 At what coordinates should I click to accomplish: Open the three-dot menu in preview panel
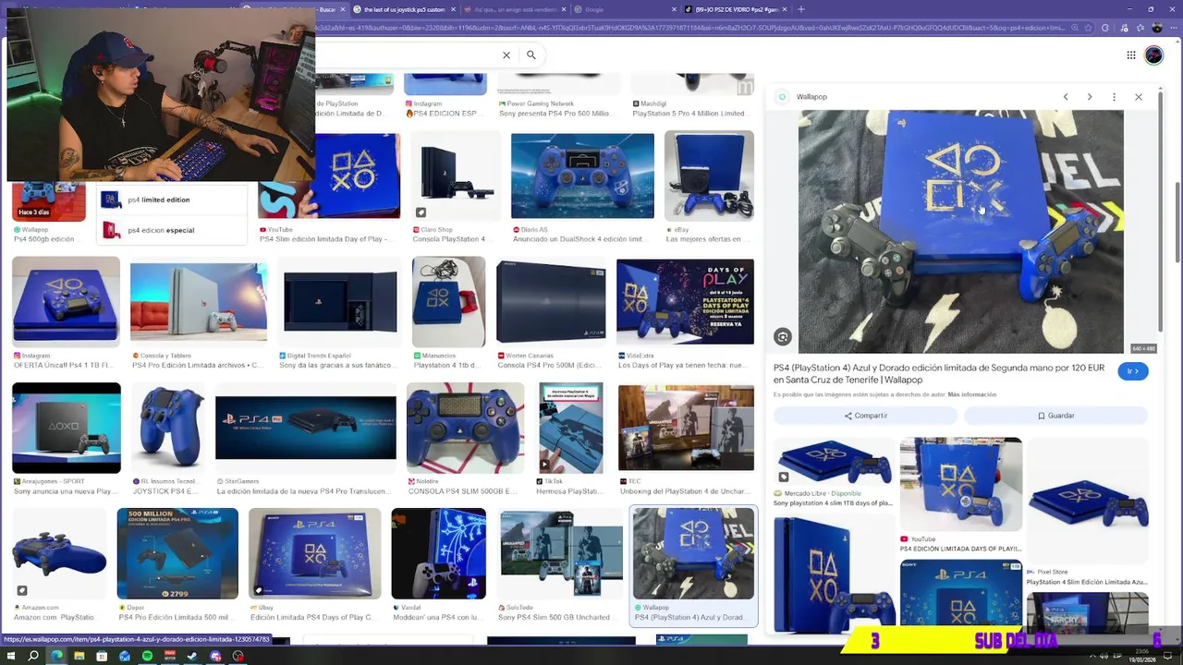(x=1114, y=97)
